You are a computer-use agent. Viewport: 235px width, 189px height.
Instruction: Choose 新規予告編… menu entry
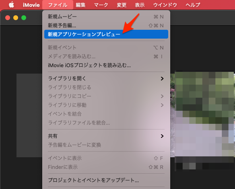pyautogui.click(x=106, y=25)
